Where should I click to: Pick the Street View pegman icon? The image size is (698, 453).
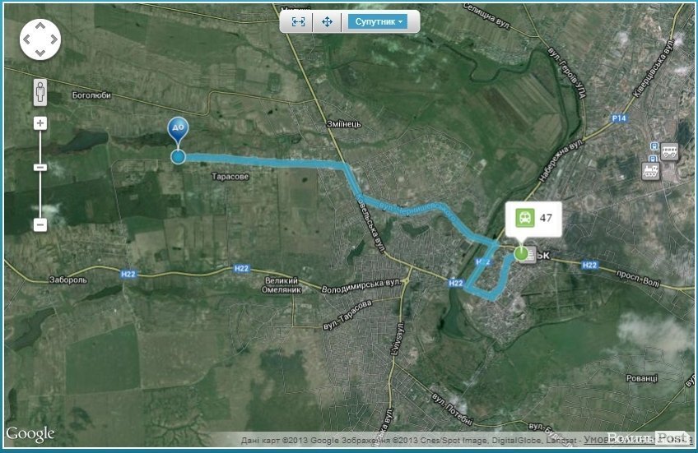click(40, 92)
